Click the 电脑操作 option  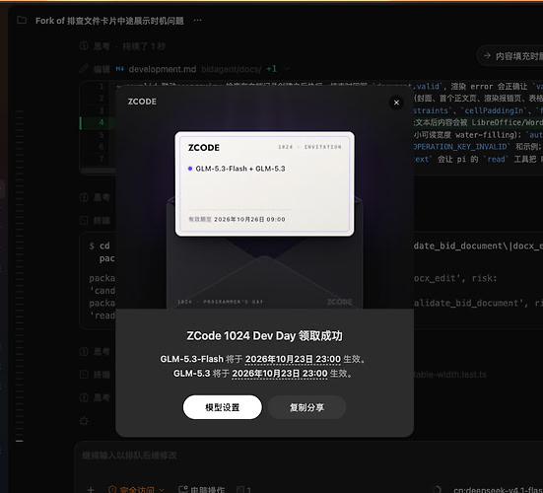click(x=201, y=489)
